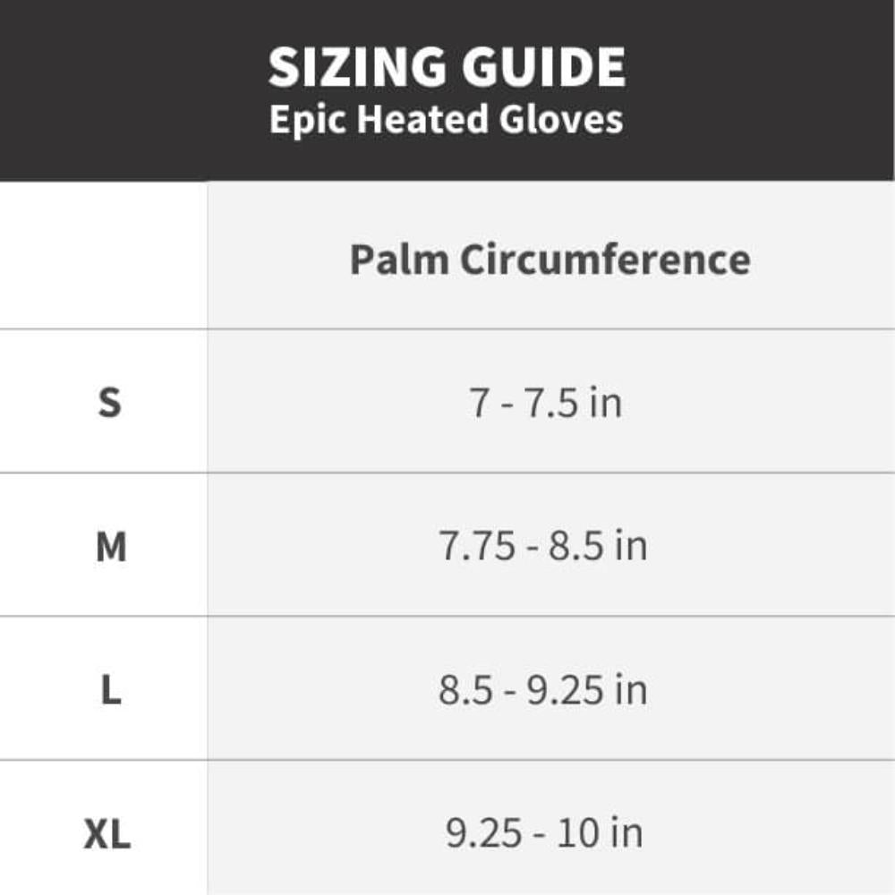Click the XL size label
Screen dimensions: 895x895
coord(107,834)
